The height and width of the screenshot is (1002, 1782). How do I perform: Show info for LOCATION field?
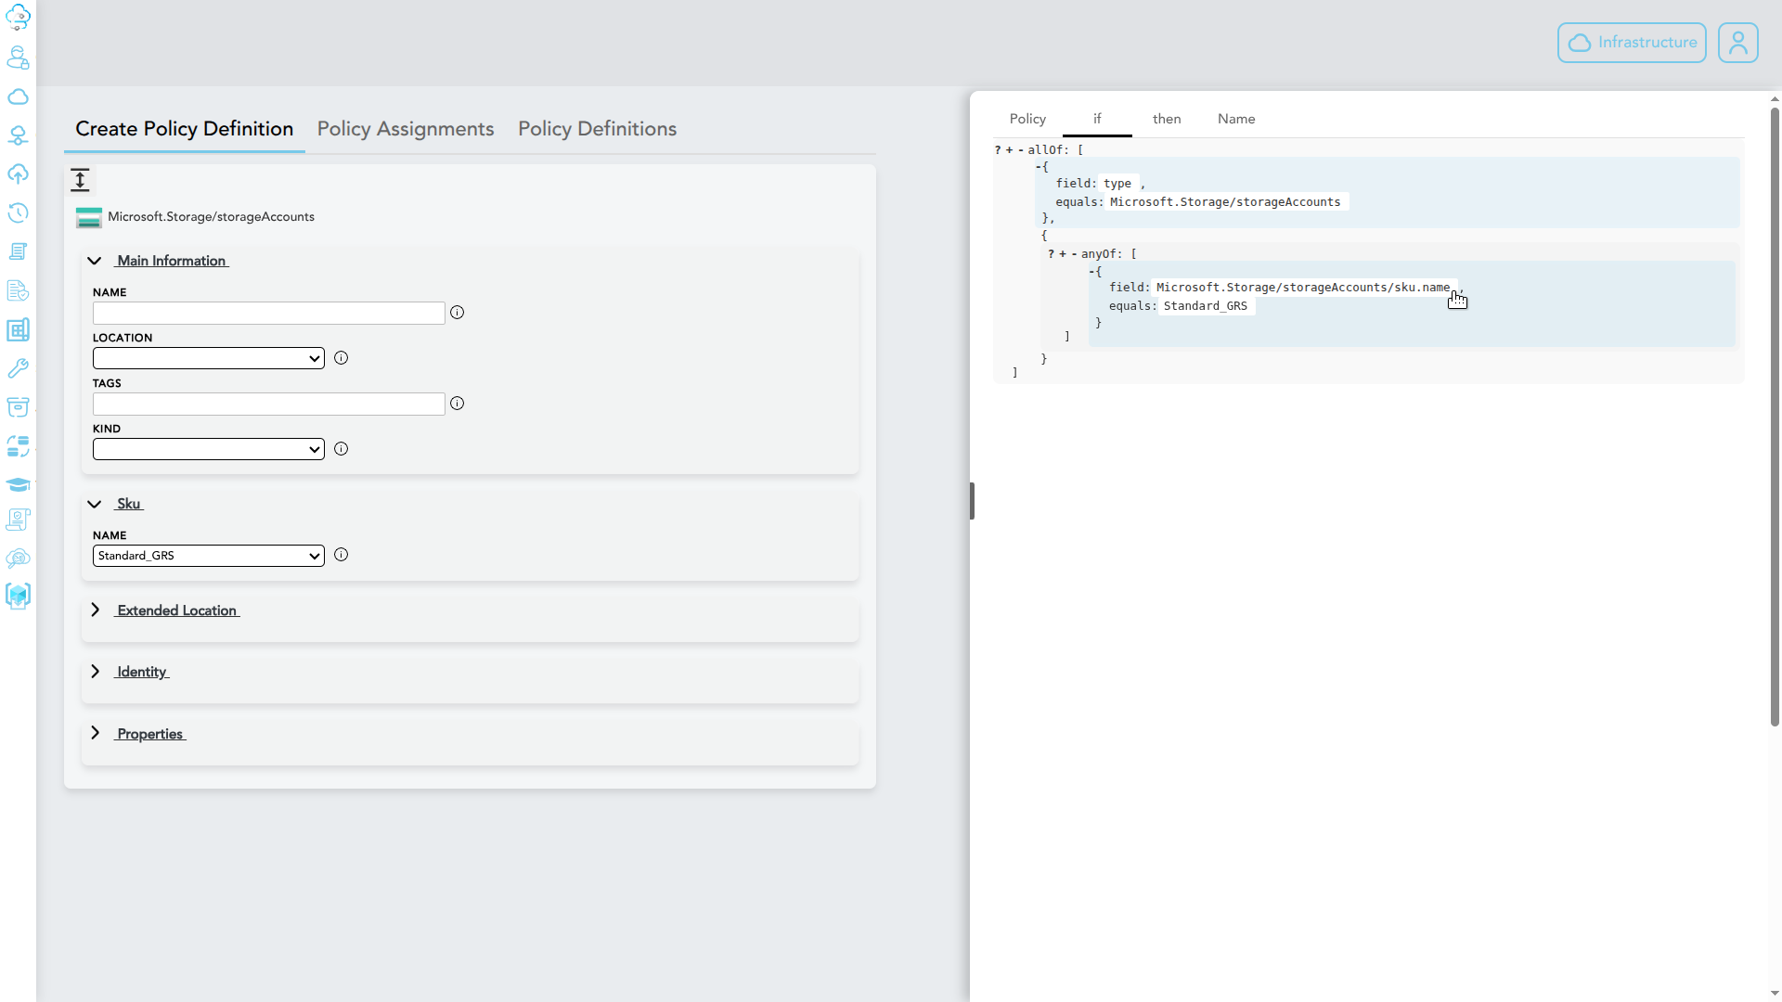(x=341, y=358)
